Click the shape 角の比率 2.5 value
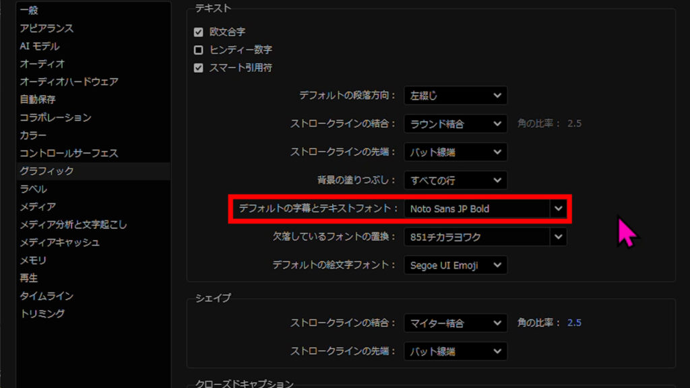The width and height of the screenshot is (690, 388). click(574, 323)
